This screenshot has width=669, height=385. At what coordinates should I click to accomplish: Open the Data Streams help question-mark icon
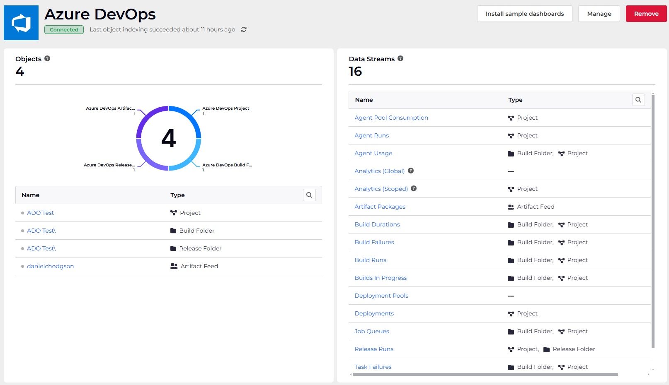[400, 58]
